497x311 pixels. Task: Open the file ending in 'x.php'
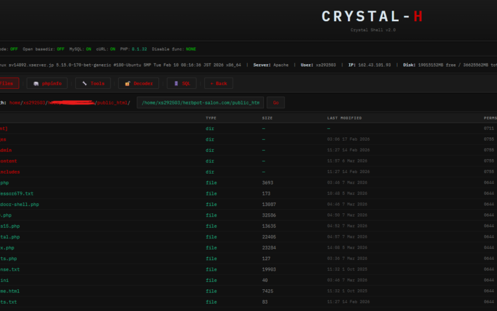[7, 248]
